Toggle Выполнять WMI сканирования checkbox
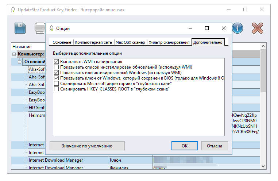The width and height of the screenshot is (278, 181). 57,62
